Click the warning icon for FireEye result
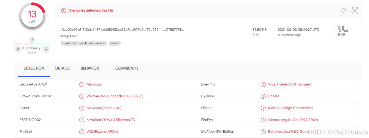 point(263,120)
